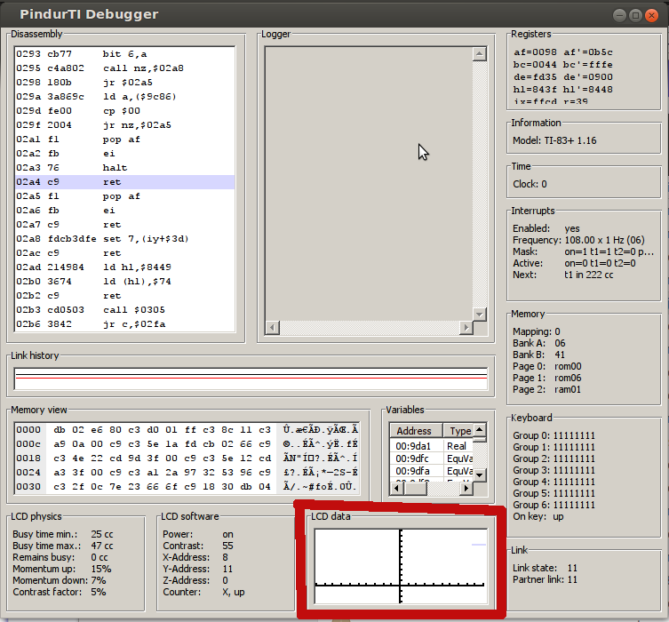
Task: Select highlighted line 02a4 ret
Action: (124, 182)
